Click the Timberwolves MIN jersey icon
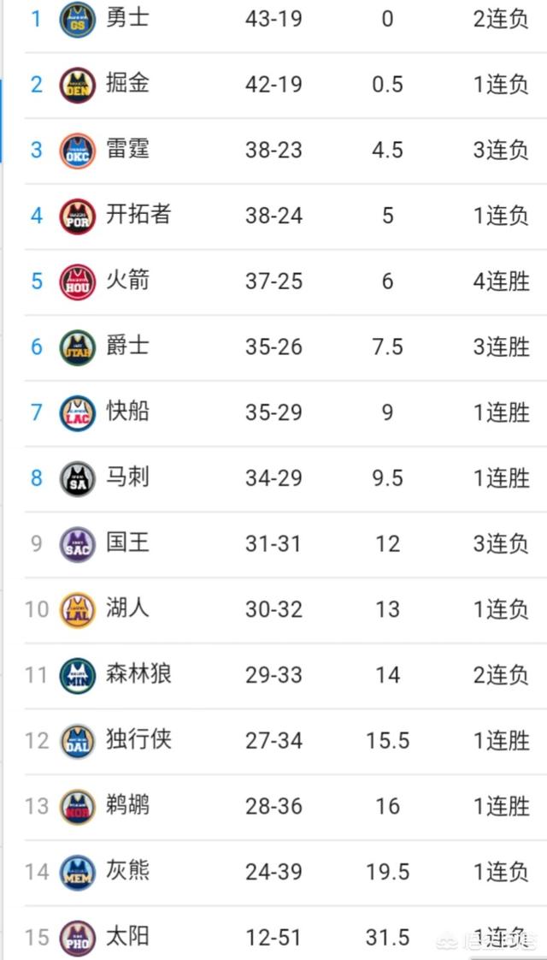 click(78, 675)
